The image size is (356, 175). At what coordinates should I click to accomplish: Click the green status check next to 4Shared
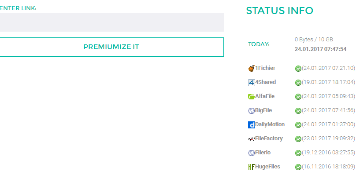[x=298, y=83]
